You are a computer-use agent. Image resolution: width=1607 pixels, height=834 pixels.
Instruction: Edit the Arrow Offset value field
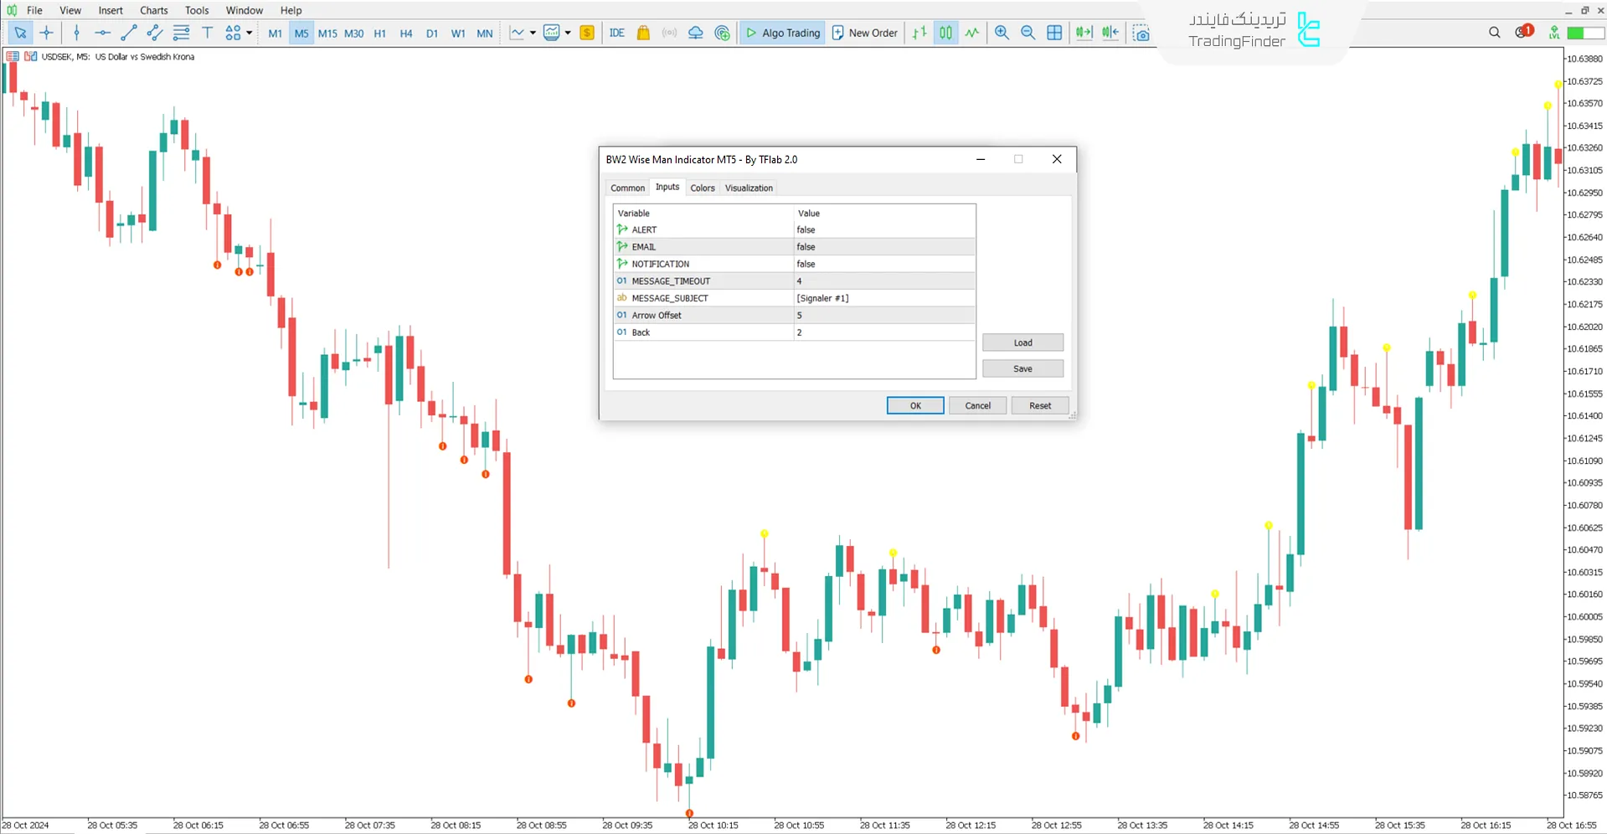pos(883,316)
